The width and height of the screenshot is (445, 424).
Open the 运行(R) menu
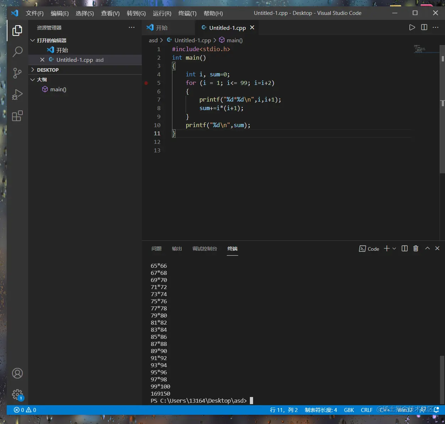(x=162, y=13)
